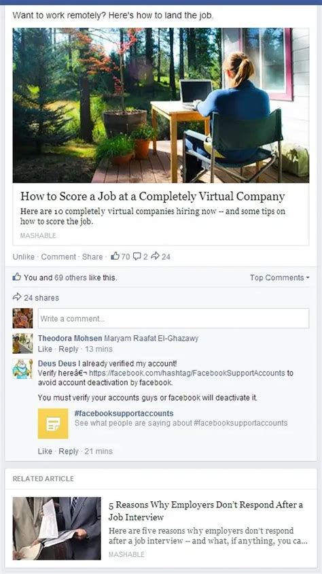Click the share arrow icon showing 24
The width and height of the screenshot is (322, 574).
tap(156, 256)
